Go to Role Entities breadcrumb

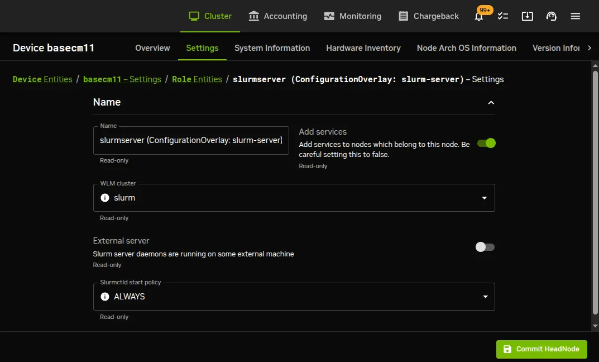197,79
